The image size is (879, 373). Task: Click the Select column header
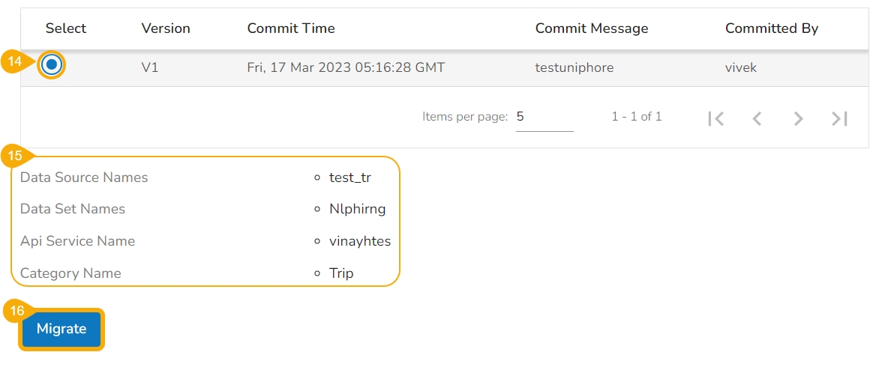pyautogui.click(x=66, y=28)
